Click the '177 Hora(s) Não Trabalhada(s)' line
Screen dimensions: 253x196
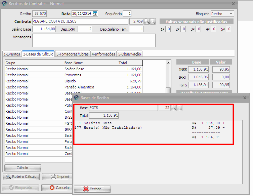point(150,128)
